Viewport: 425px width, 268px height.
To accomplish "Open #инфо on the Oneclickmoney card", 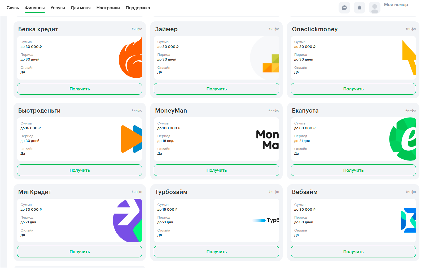I will 410,29.
